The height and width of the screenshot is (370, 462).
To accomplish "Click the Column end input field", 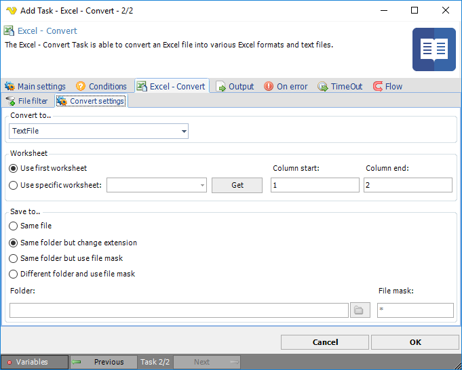I will pos(408,185).
